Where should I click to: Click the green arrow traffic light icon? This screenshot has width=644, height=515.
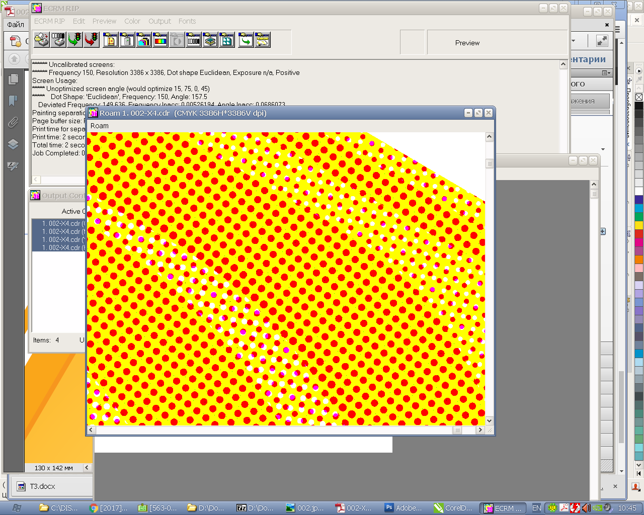point(75,40)
